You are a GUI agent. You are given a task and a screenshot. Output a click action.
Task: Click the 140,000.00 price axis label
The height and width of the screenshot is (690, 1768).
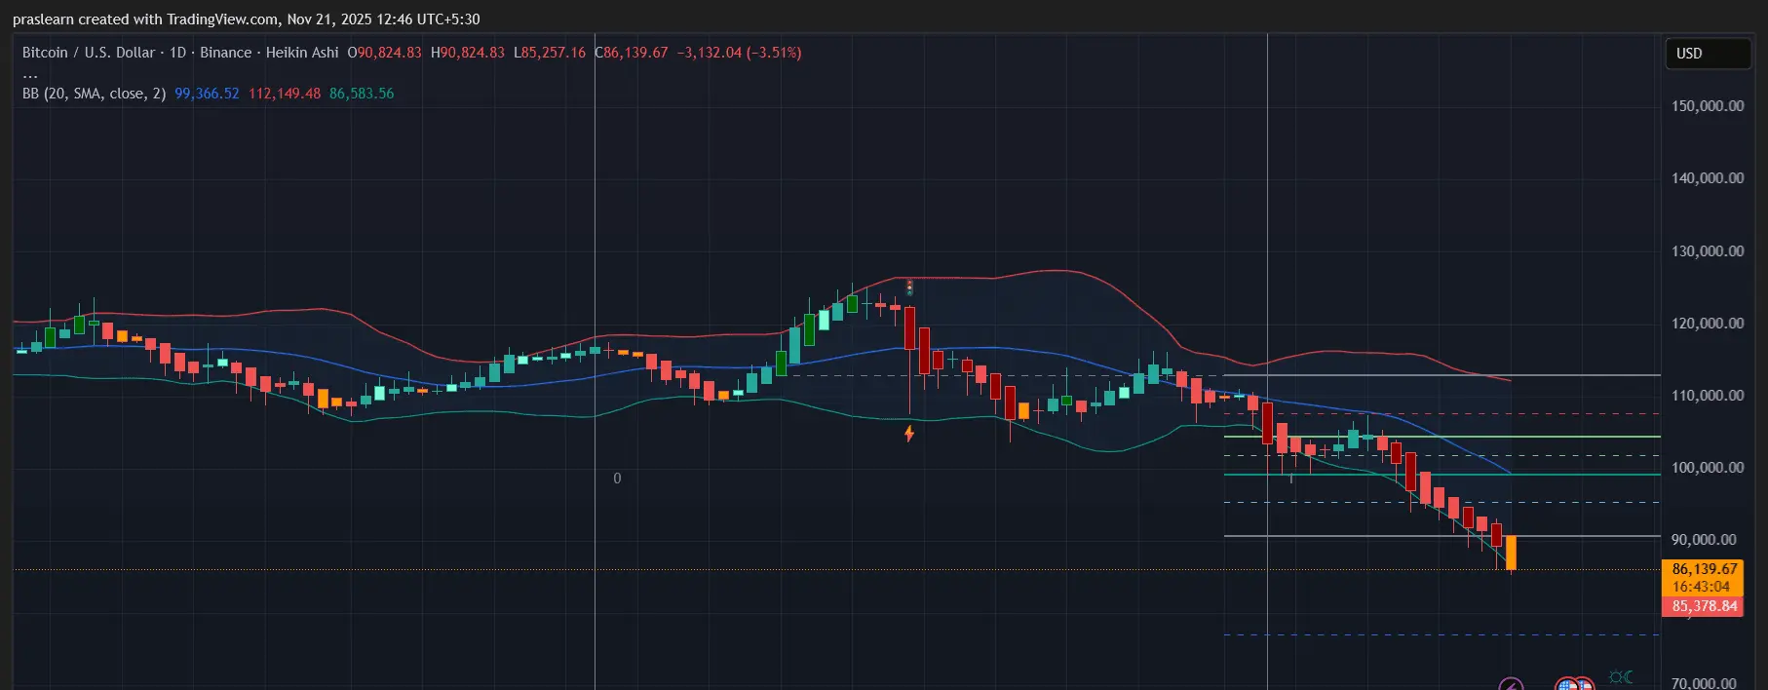coord(1708,178)
